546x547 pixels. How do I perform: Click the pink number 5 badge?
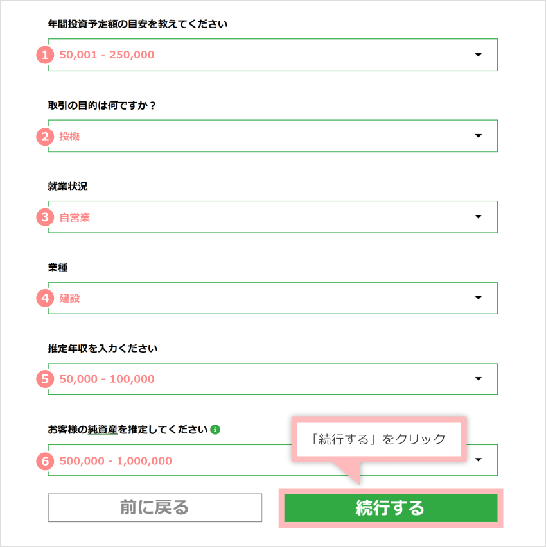pyautogui.click(x=44, y=379)
